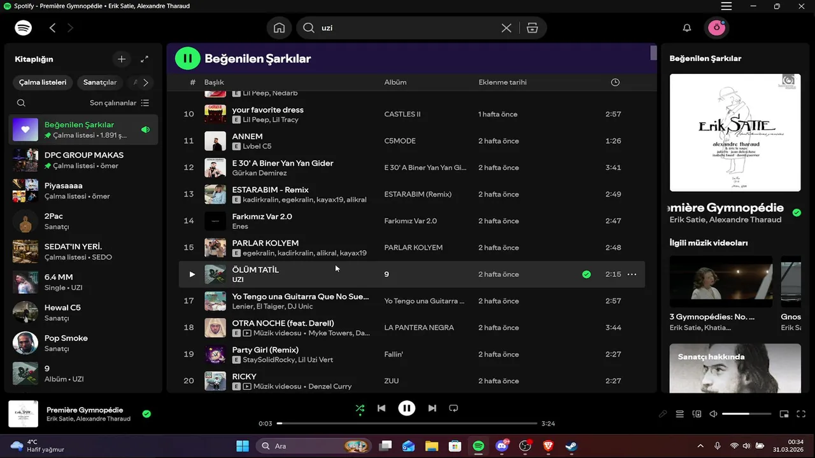Viewport: 815px width, 458px height.
Task: Seek in the song progress bar
Action: [x=407, y=424]
